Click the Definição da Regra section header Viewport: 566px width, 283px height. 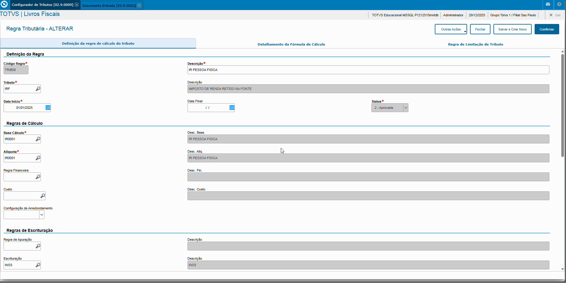tap(25, 54)
